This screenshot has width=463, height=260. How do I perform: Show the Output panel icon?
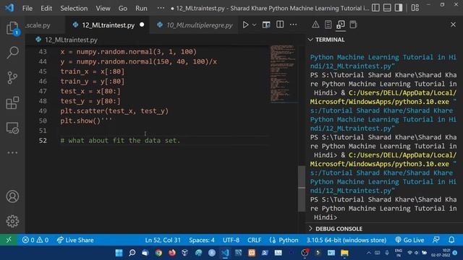pyautogui.click(x=328, y=25)
